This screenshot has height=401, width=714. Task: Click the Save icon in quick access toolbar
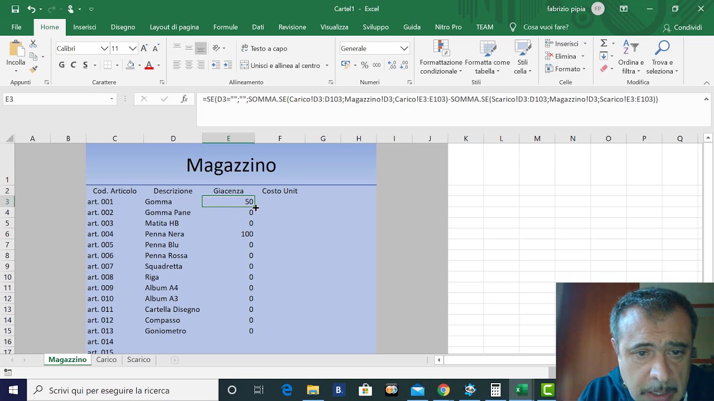pos(15,9)
